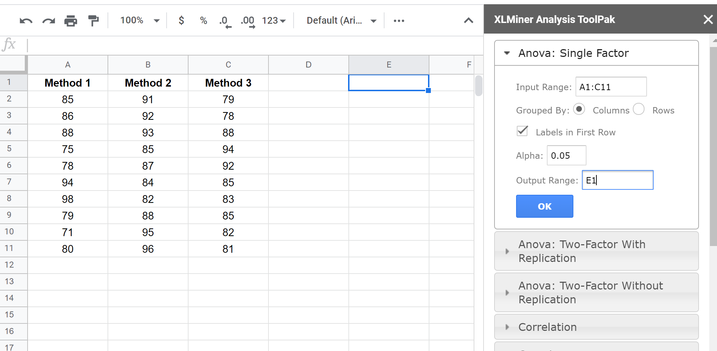Click the Method 1 header cell
The image size is (717, 351).
[68, 83]
